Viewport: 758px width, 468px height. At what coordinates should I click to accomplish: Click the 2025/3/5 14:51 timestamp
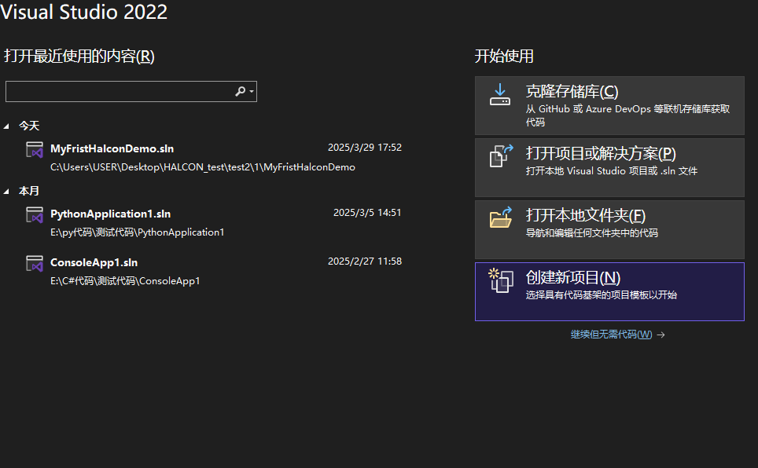(x=367, y=213)
